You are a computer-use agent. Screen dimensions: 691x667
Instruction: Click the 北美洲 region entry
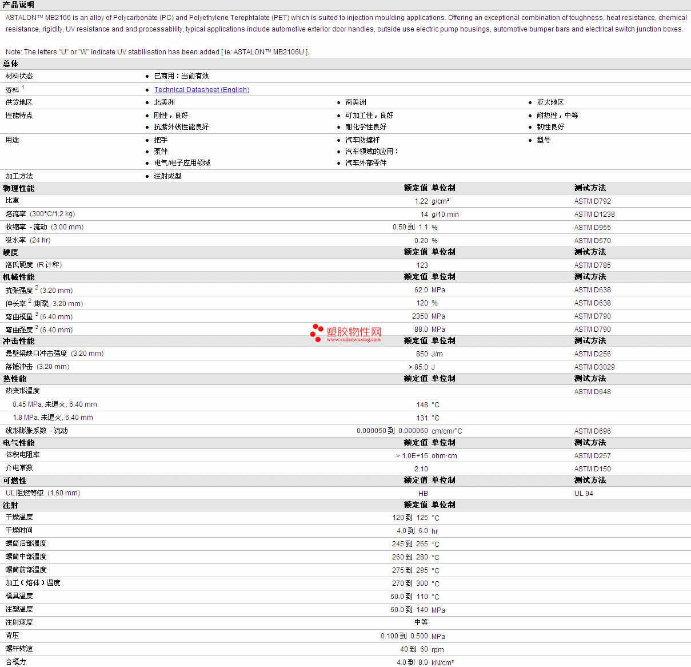coord(165,102)
